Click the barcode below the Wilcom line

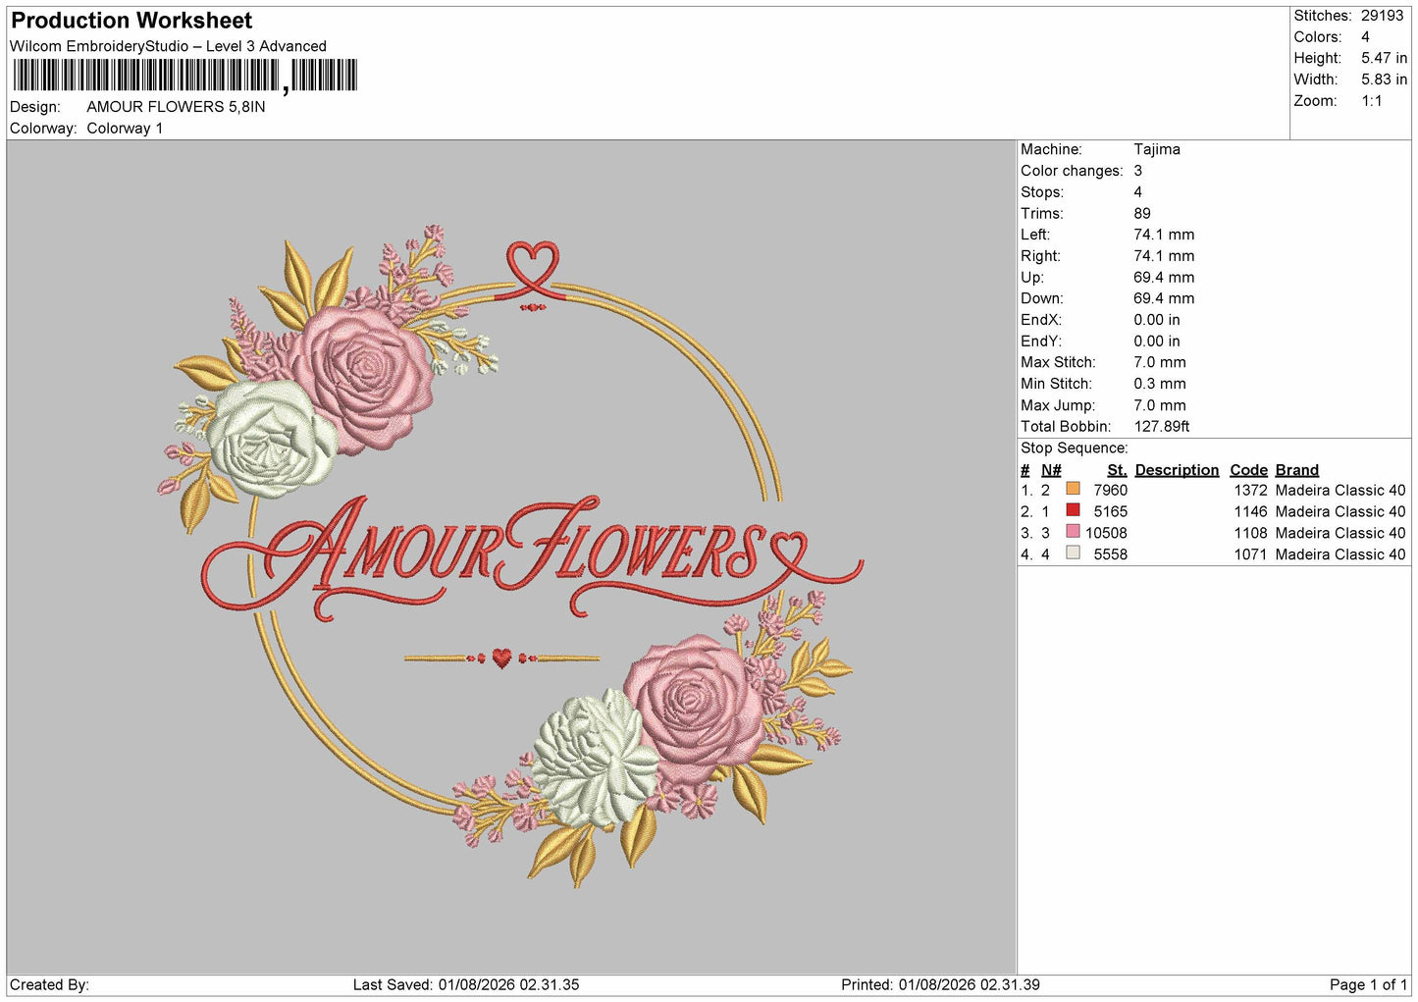[x=185, y=76]
